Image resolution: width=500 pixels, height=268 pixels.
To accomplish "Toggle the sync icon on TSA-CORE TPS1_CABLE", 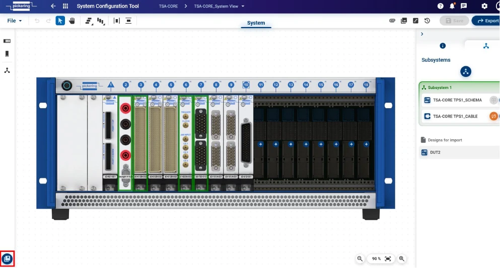I will (493, 116).
